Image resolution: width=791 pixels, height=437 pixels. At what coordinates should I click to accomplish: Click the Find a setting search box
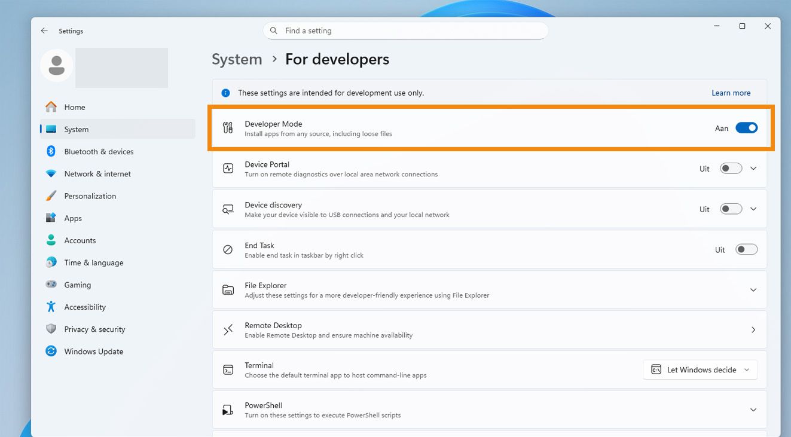coord(405,30)
